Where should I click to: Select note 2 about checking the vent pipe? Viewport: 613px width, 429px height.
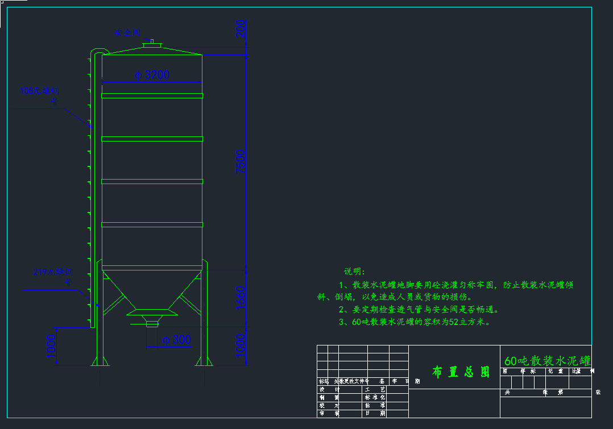(419, 310)
